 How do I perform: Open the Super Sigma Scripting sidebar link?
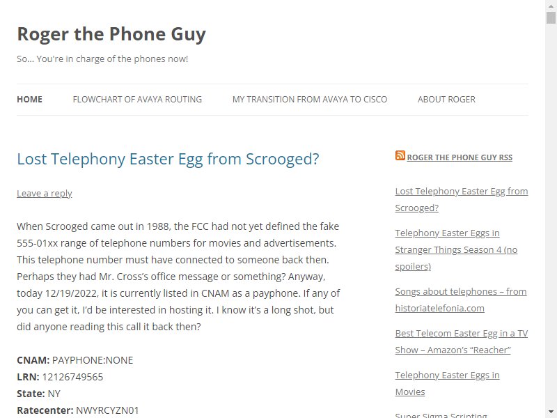click(441, 415)
